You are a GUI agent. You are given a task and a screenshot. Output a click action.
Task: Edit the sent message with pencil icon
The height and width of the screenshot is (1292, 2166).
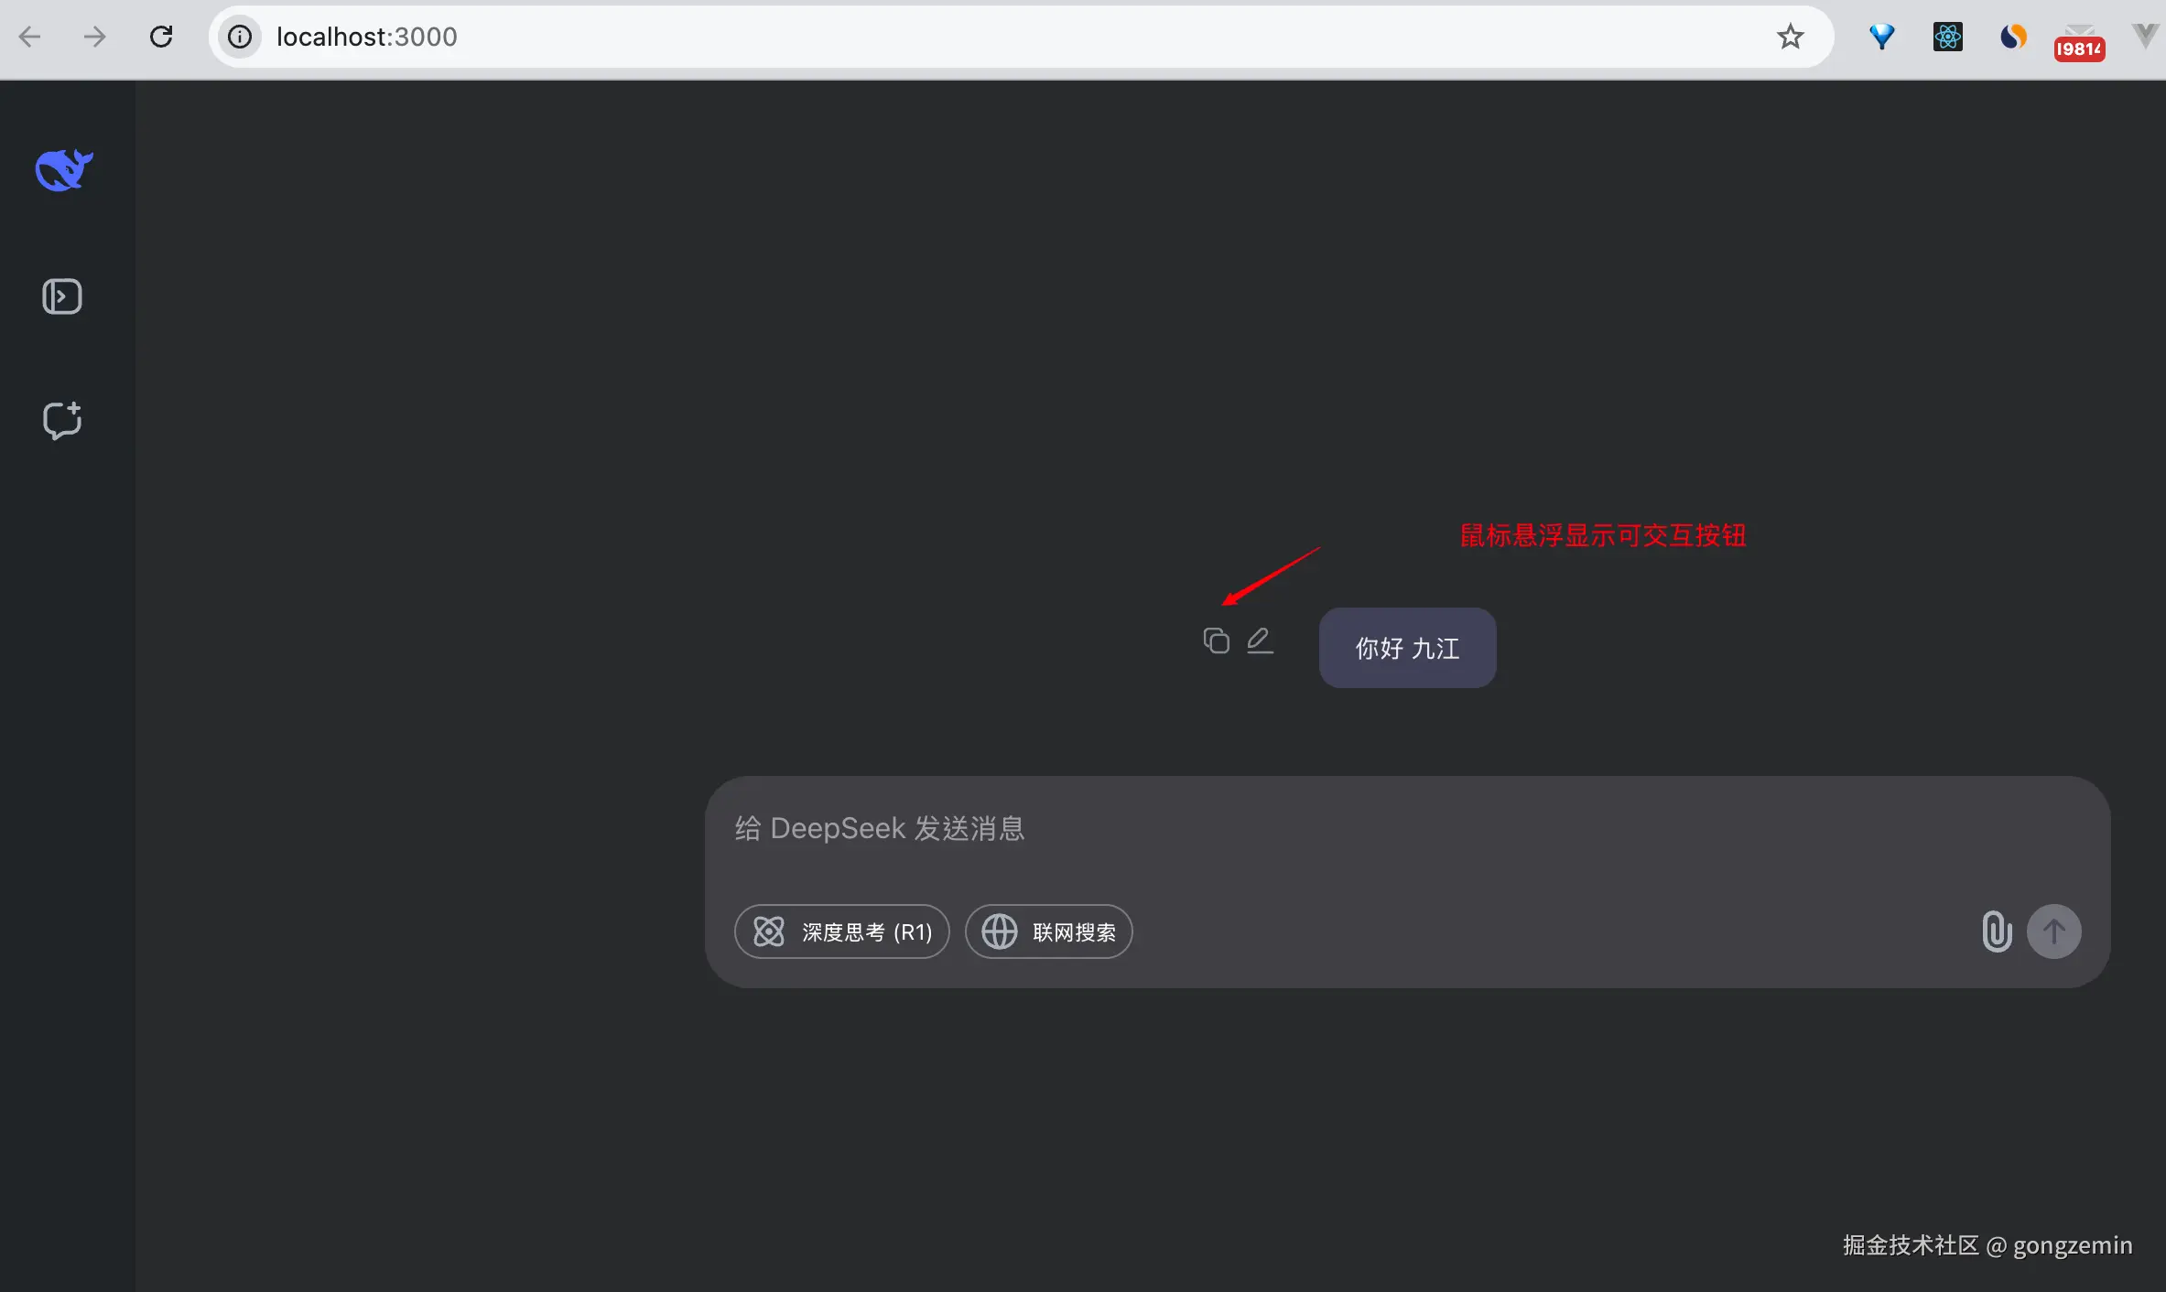pyautogui.click(x=1260, y=641)
